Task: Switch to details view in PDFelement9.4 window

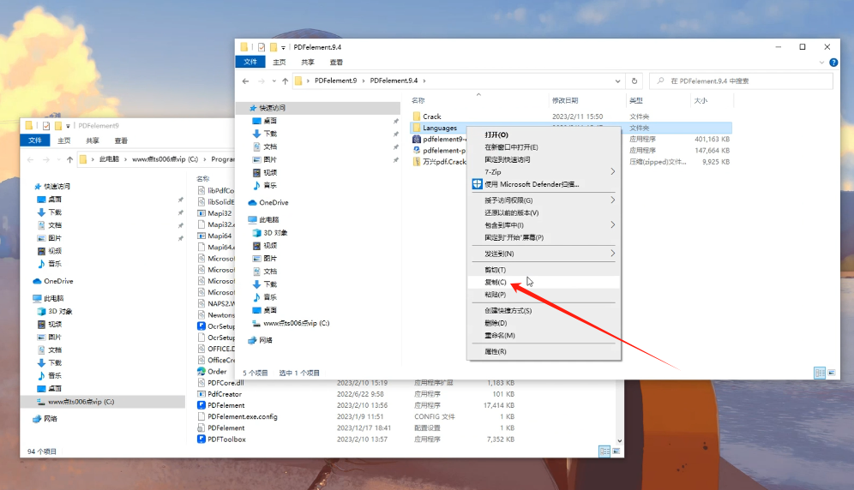Action: [x=820, y=373]
